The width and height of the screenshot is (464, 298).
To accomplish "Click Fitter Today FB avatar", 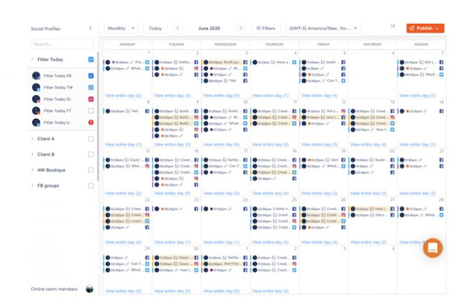I will 36,76.
